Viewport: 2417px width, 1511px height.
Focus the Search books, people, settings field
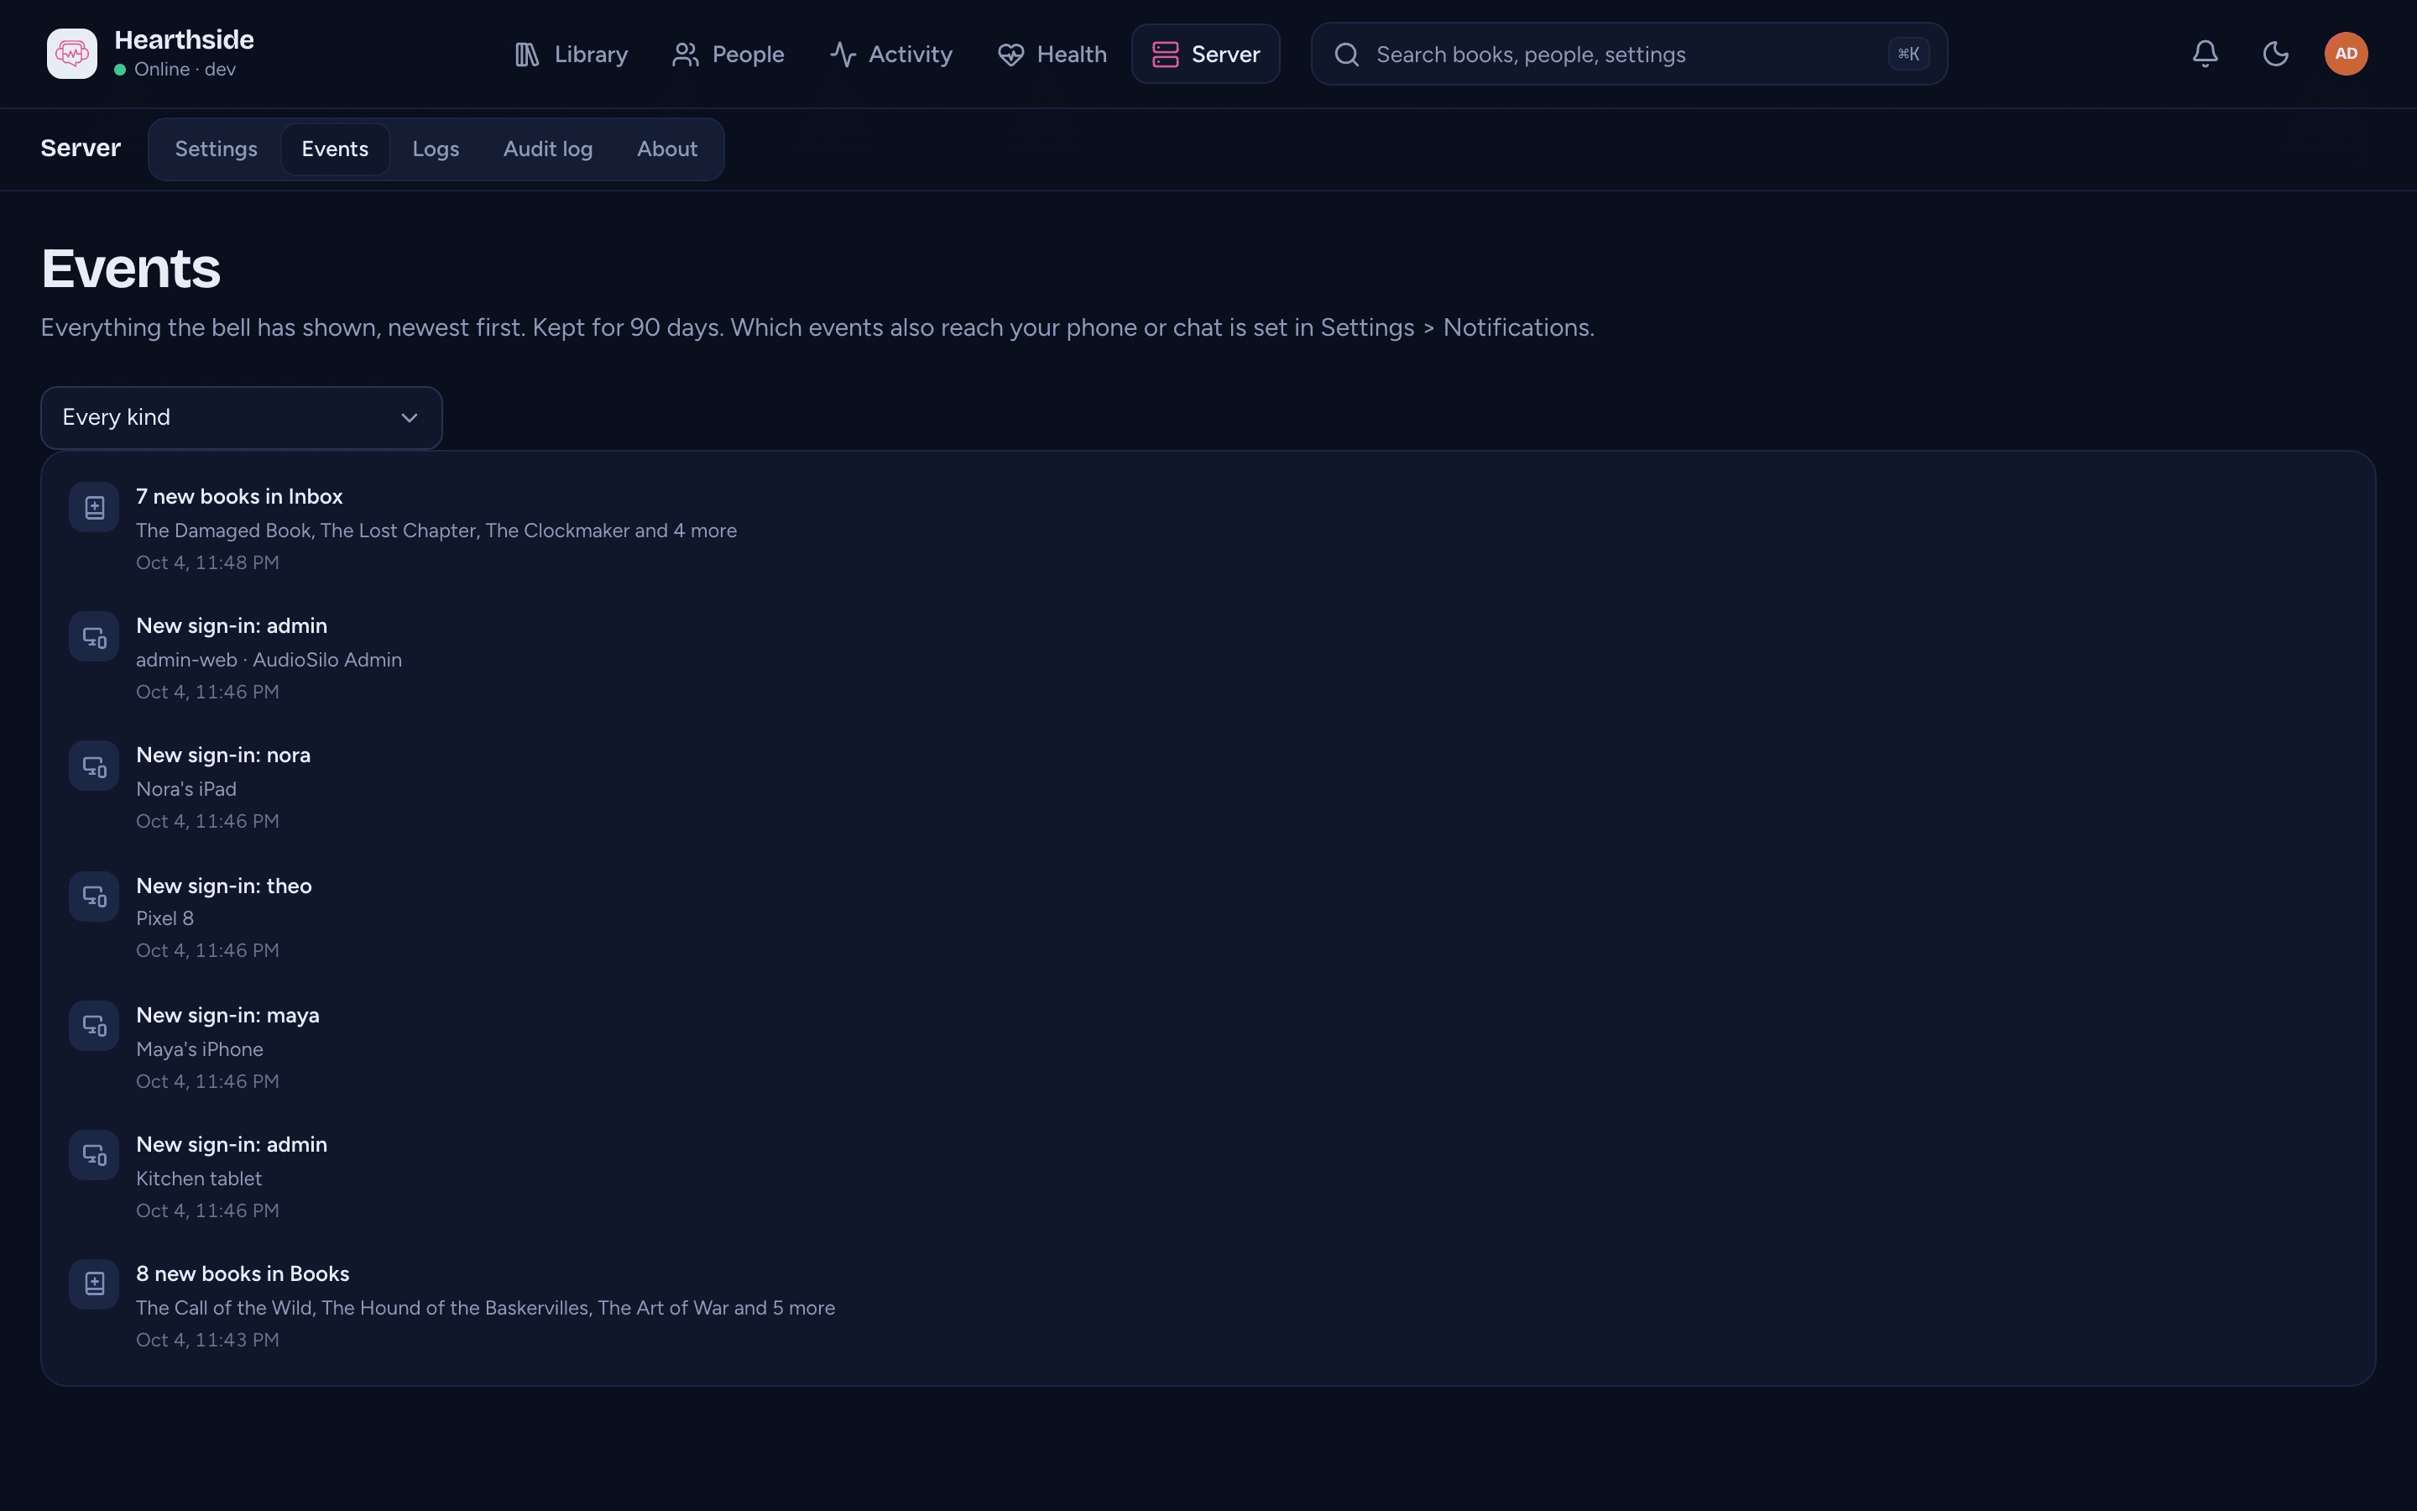(1629, 54)
